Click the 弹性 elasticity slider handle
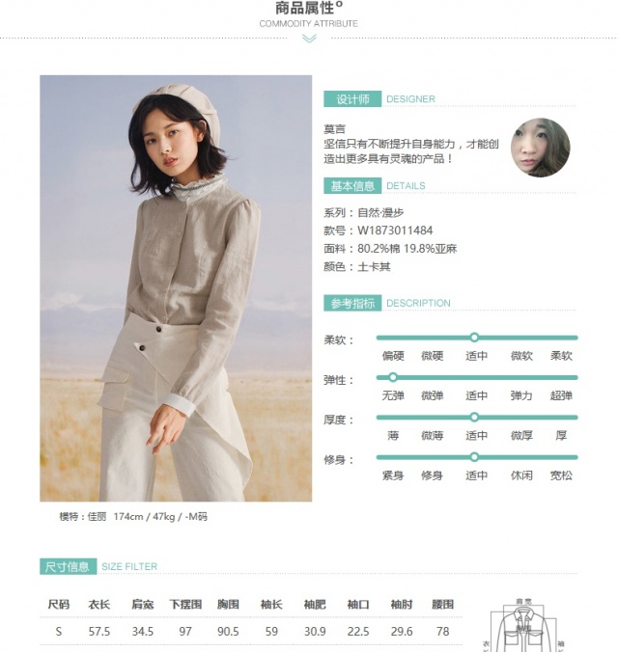Viewport: 618px width, 652px height. [393, 377]
